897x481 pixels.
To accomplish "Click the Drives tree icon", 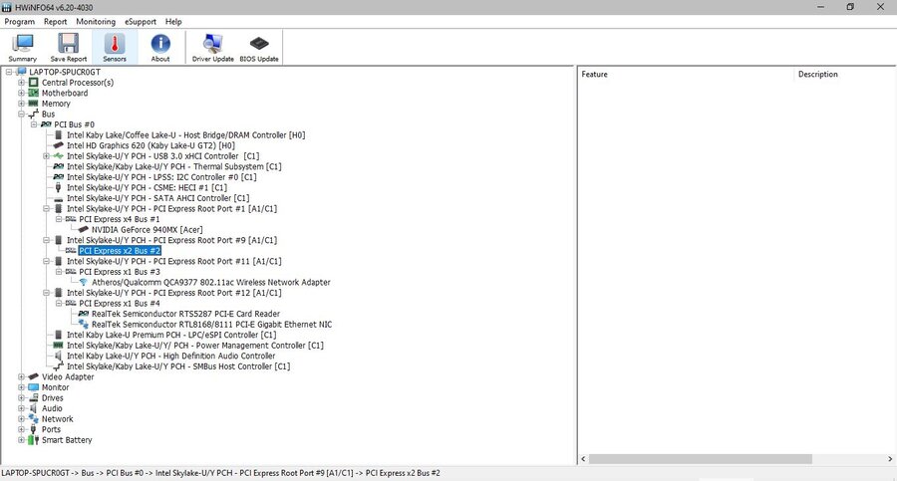I will pos(34,397).
